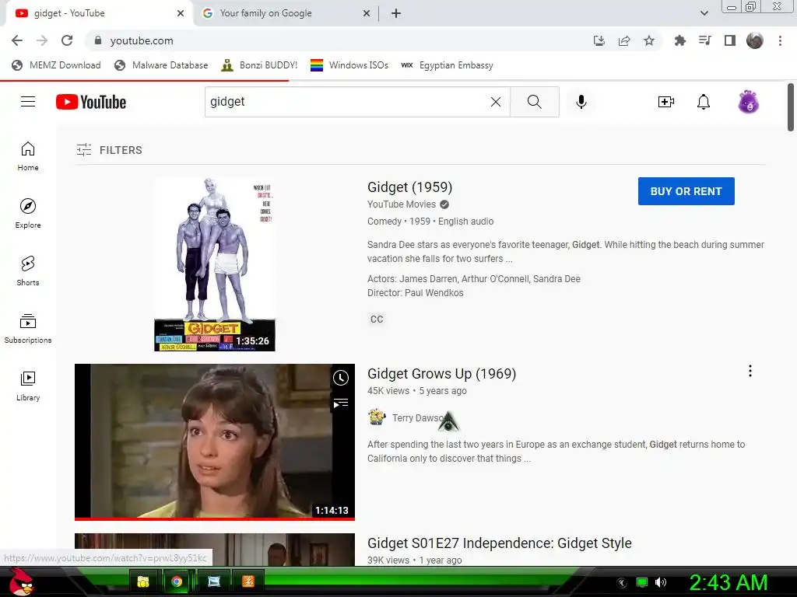
Task: Click the install app icon in address bar
Action: tap(599, 40)
